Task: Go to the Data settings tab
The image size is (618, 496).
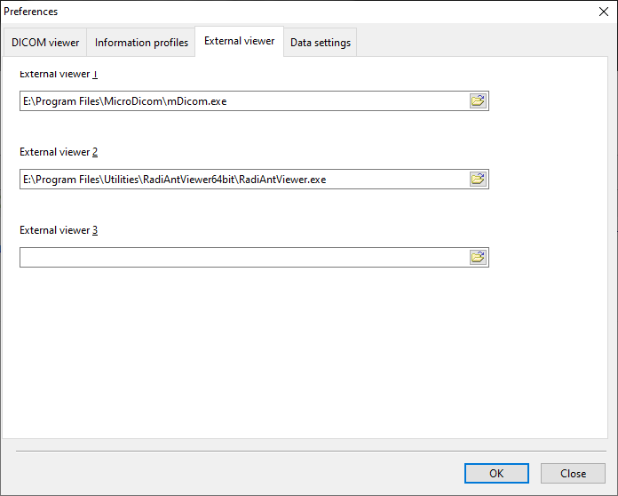Action: (321, 43)
